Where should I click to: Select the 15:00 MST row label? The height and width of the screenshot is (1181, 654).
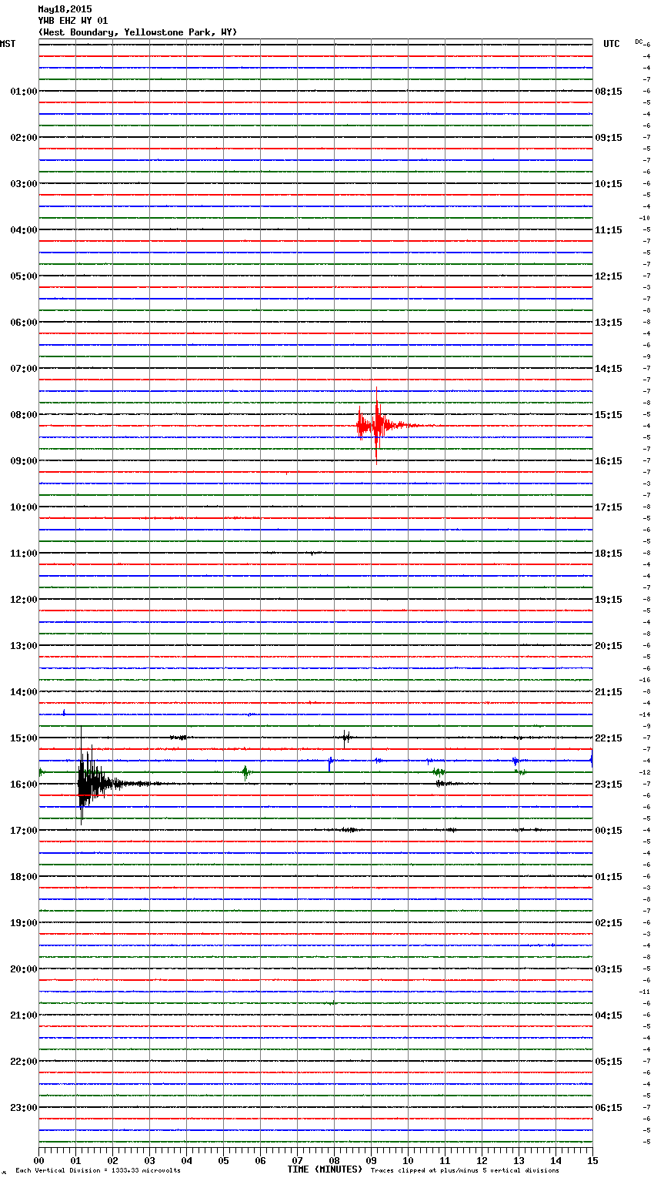[x=23, y=738]
